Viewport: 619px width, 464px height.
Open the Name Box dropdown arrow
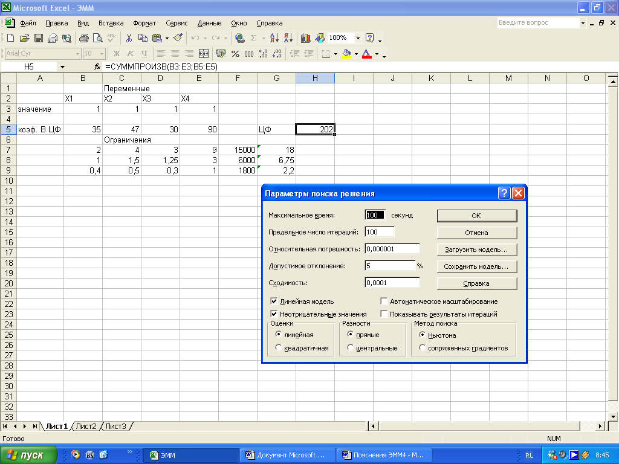pyautogui.click(x=62, y=67)
